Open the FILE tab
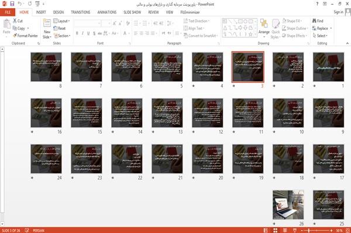 coord(8,12)
